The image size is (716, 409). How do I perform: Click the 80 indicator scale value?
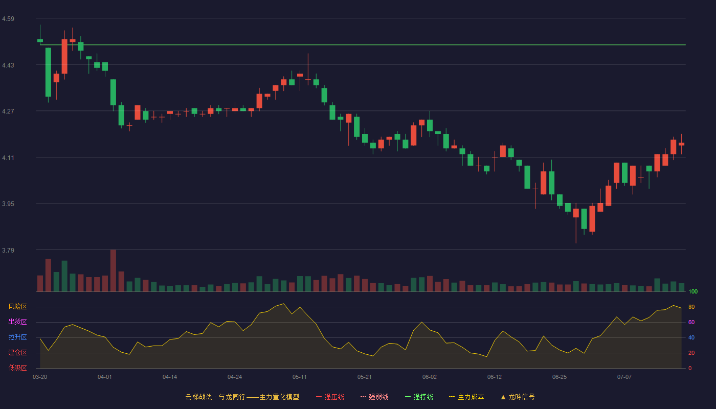pos(691,307)
